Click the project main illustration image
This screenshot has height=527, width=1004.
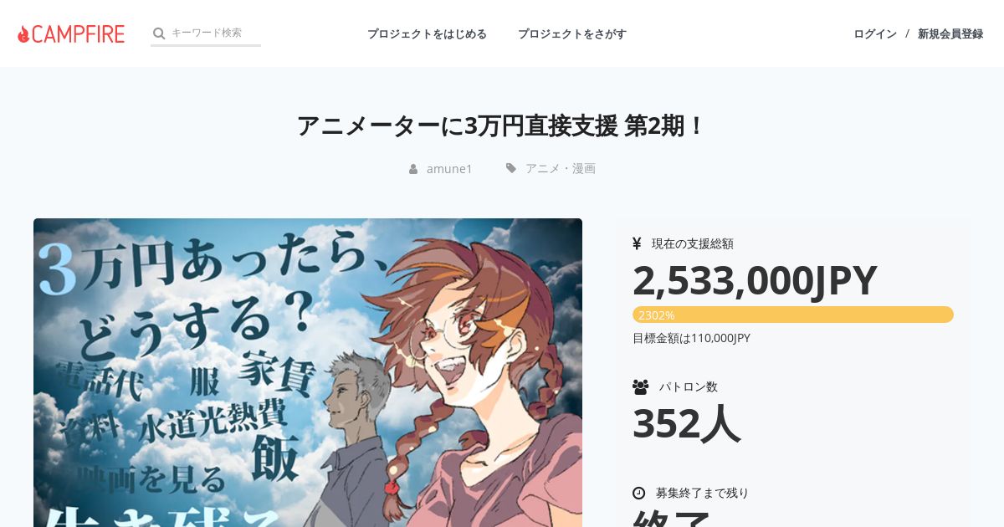[308, 372]
